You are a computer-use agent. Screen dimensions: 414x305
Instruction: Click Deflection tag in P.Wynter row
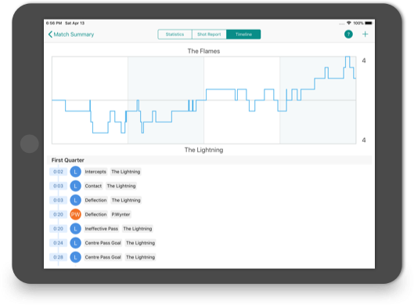click(95, 215)
